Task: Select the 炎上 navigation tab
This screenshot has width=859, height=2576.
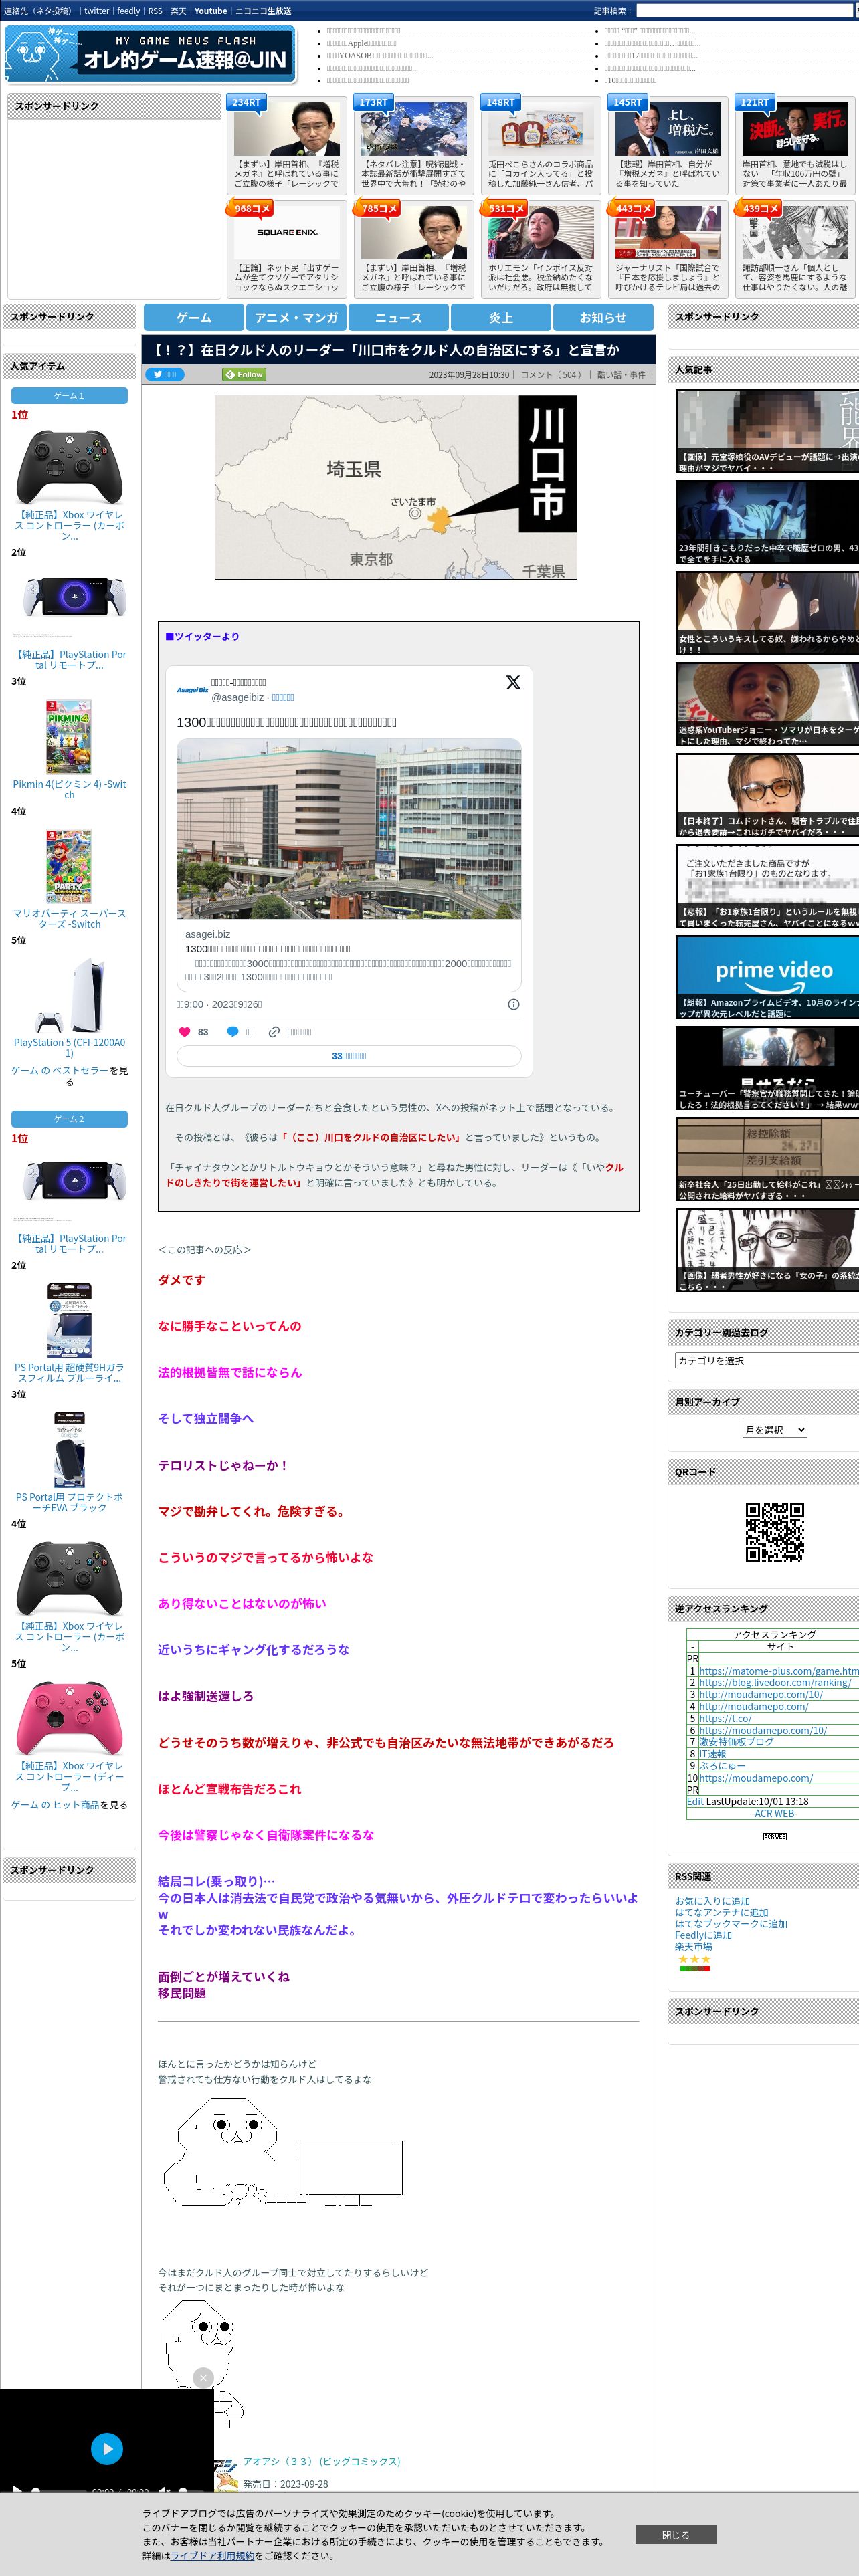Action: pyautogui.click(x=501, y=317)
